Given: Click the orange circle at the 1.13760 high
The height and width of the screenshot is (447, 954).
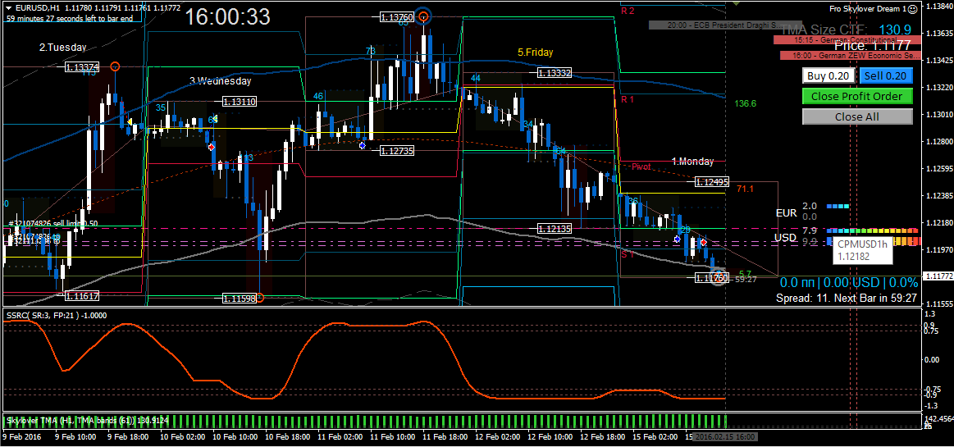Looking at the screenshot, I should click(425, 17).
